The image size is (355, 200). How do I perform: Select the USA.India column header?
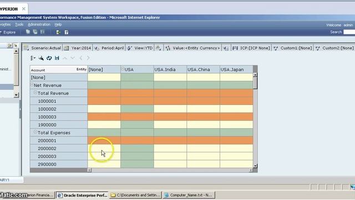pos(170,69)
